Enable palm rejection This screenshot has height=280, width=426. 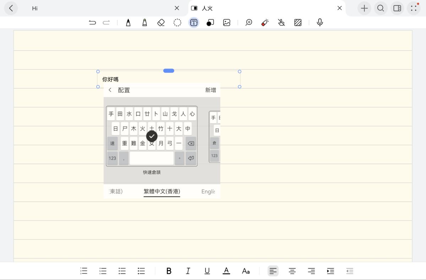click(x=281, y=22)
